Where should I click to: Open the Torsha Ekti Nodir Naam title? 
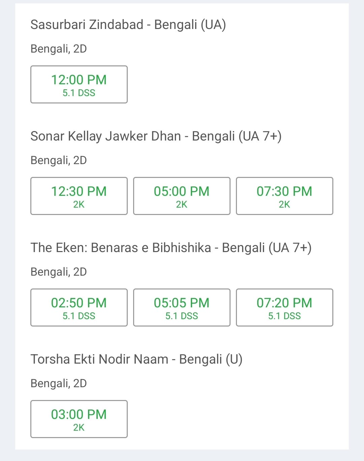point(136,360)
